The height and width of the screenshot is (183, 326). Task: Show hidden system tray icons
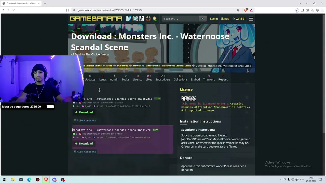281,180
